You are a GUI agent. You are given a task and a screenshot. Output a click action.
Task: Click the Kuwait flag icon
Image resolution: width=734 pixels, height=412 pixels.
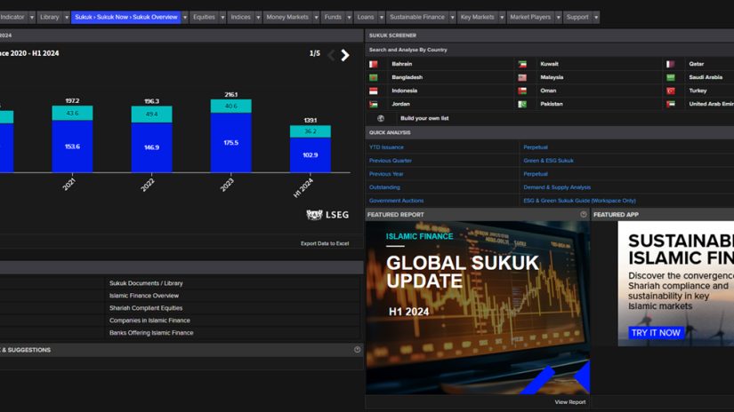coord(522,64)
